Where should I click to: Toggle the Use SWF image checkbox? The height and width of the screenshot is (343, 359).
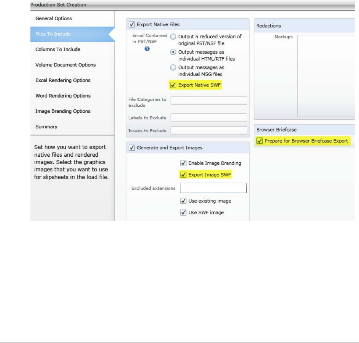tap(183, 212)
